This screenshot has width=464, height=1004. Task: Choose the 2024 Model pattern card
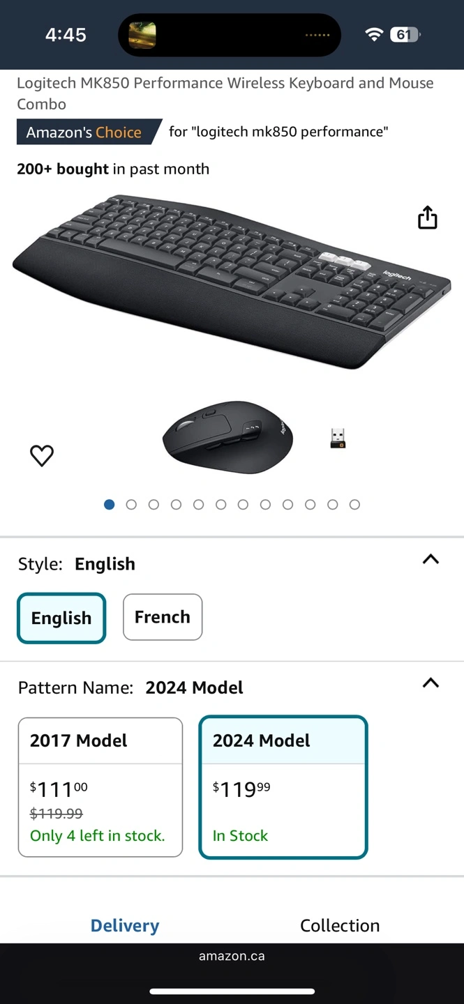[x=283, y=787]
